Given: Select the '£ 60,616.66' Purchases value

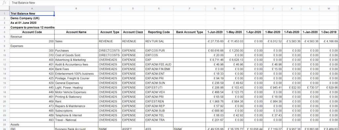Looking at the screenshot, I should (x=215, y=51).
